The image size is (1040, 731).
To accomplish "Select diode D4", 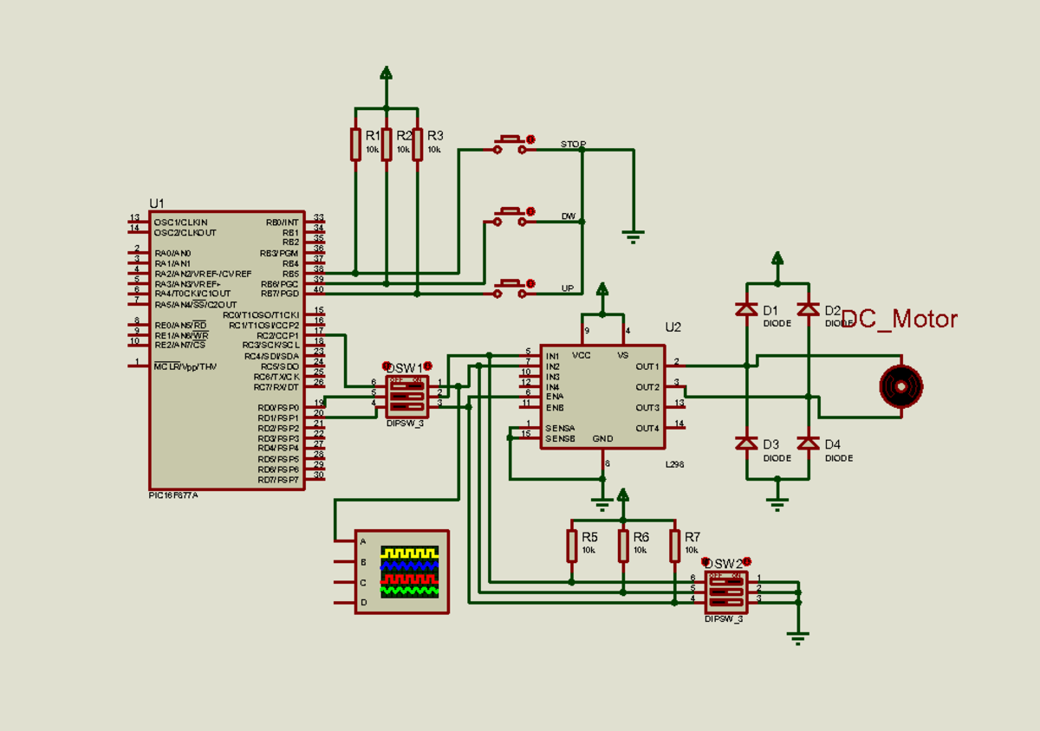I will click(x=808, y=443).
